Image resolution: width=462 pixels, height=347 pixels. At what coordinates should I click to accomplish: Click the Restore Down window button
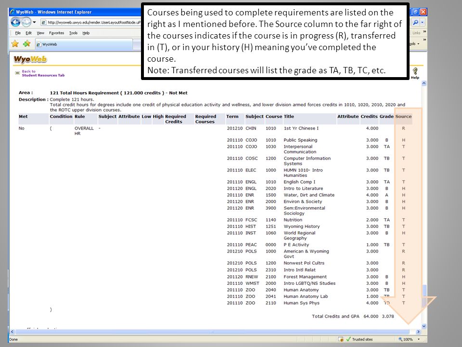click(x=415, y=12)
